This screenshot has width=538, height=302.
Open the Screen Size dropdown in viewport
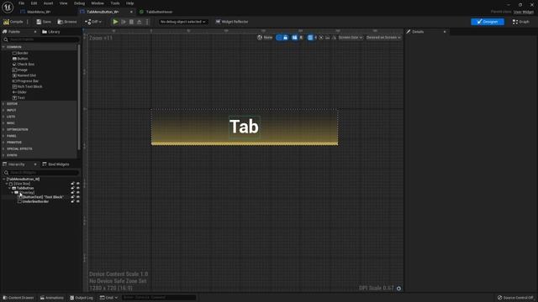pyautogui.click(x=351, y=37)
